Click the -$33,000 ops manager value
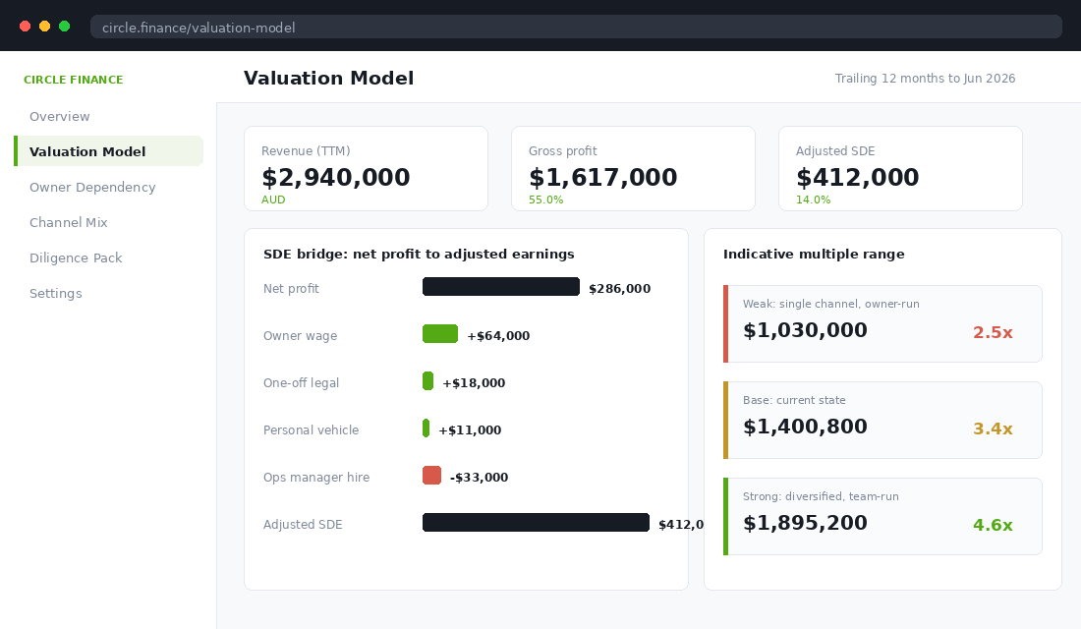Viewport: 1081px width, 629px height. (x=480, y=478)
